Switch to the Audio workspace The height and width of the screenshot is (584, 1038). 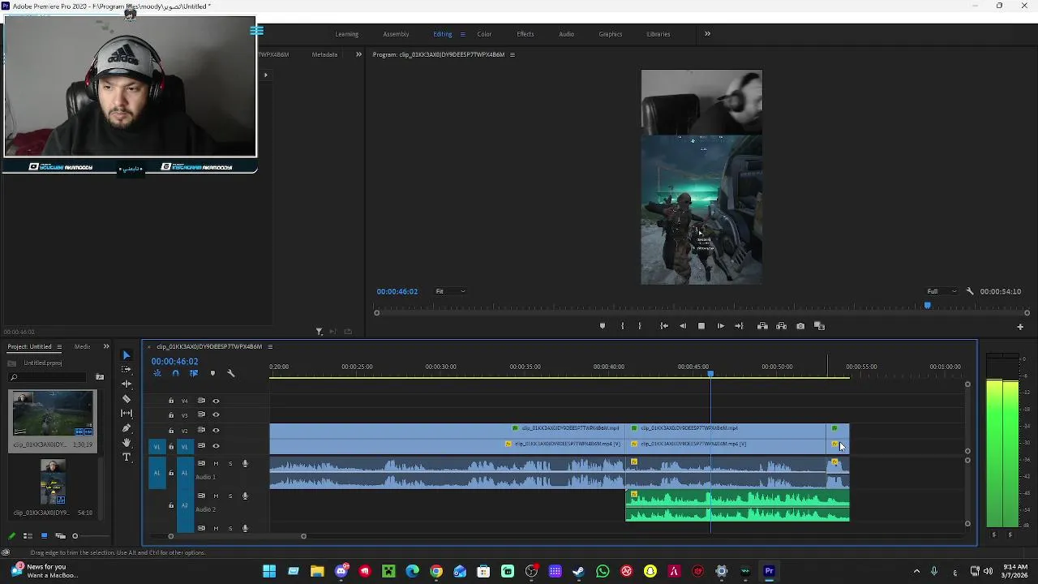click(x=566, y=34)
